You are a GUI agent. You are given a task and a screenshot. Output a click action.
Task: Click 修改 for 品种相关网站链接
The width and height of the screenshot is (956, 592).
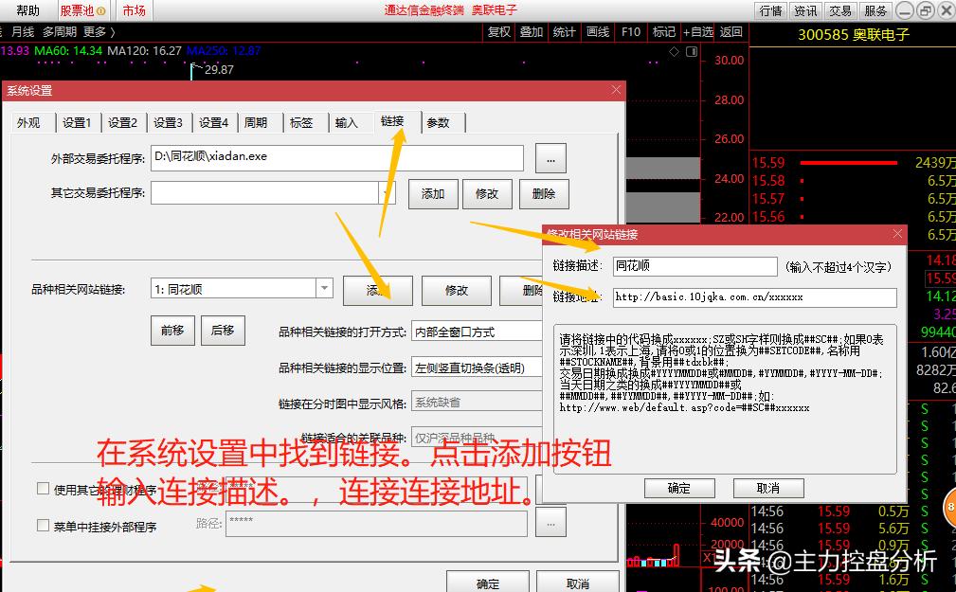(456, 290)
